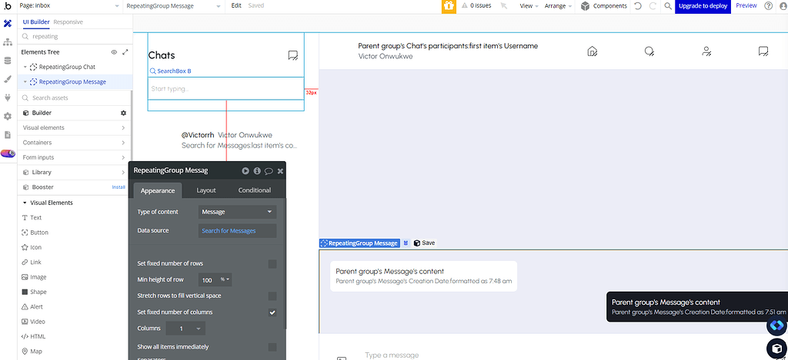The image size is (788, 360).
Task: Select the Map element
Action: coord(32,352)
